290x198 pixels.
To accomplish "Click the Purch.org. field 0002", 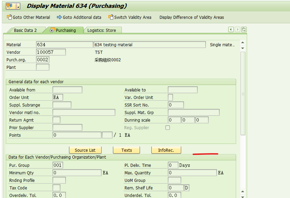I will point(43,60).
